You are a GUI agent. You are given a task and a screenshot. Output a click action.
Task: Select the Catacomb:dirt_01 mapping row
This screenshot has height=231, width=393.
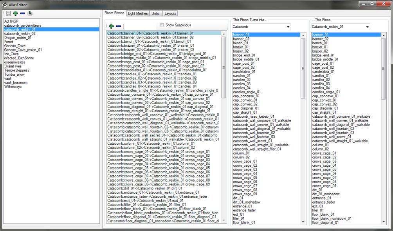pos(164,188)
